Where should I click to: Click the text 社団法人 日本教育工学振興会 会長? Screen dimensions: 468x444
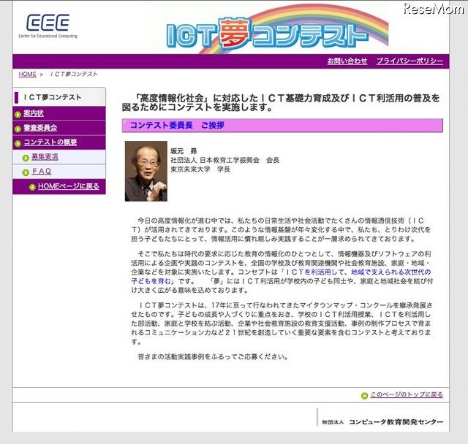(x=224, y=160)
